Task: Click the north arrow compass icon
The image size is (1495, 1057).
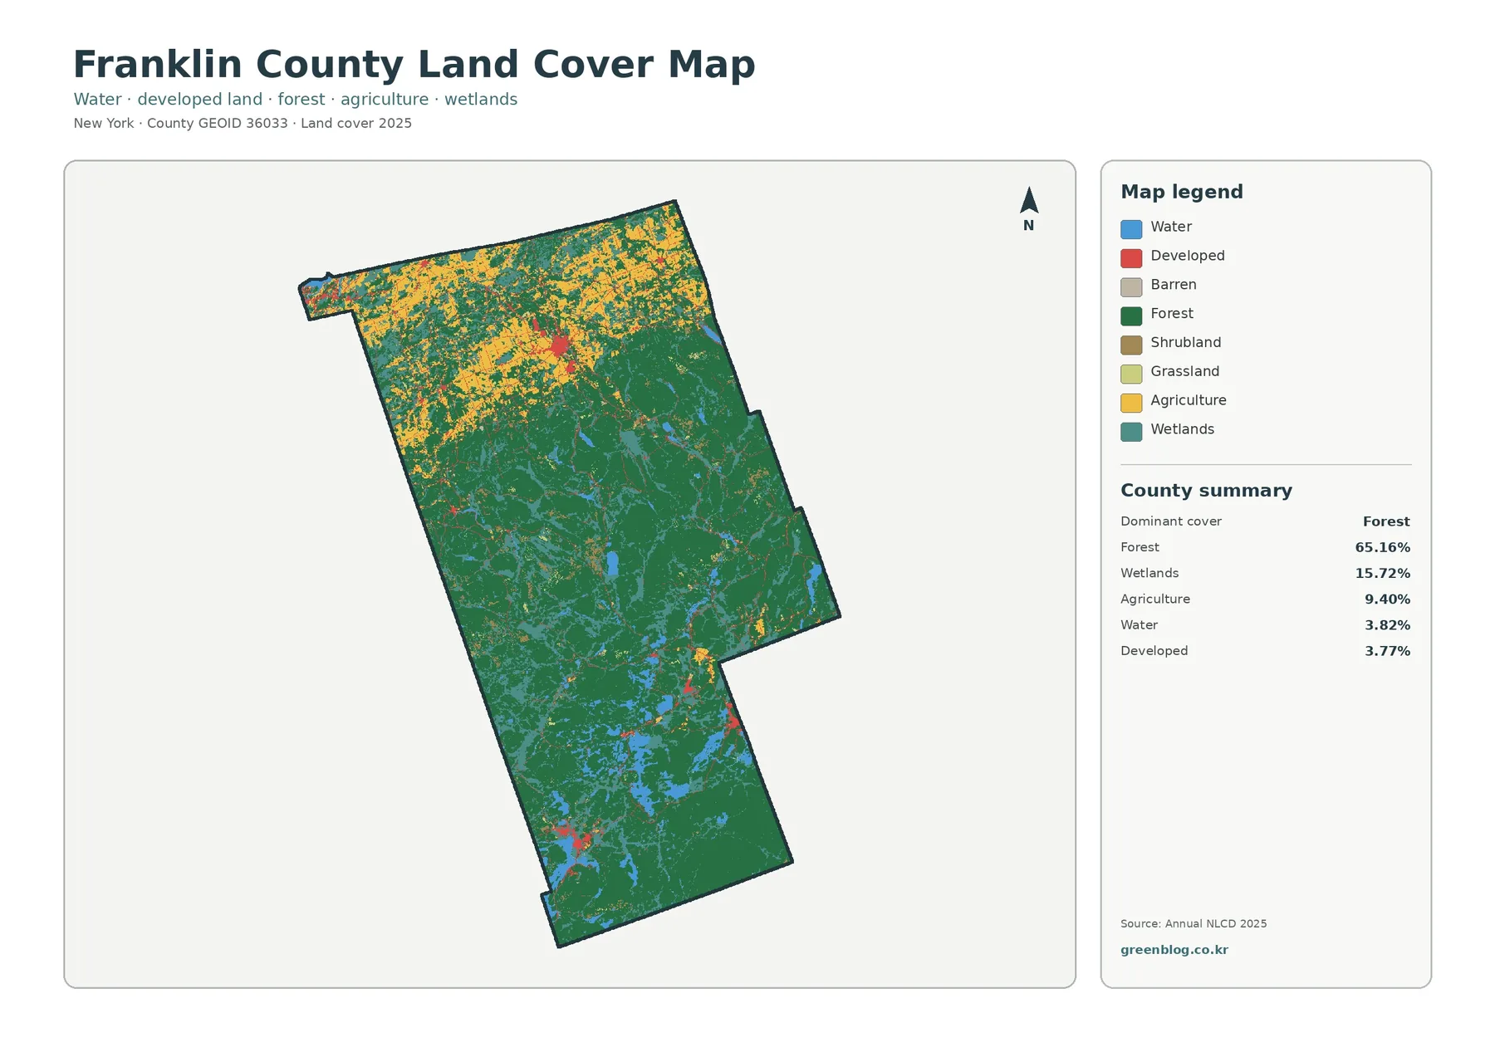Action: click(x=1029, y=208)
